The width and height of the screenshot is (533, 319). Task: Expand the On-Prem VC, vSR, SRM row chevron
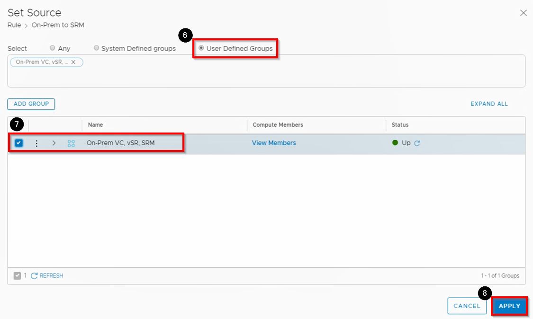coord(54,143)
